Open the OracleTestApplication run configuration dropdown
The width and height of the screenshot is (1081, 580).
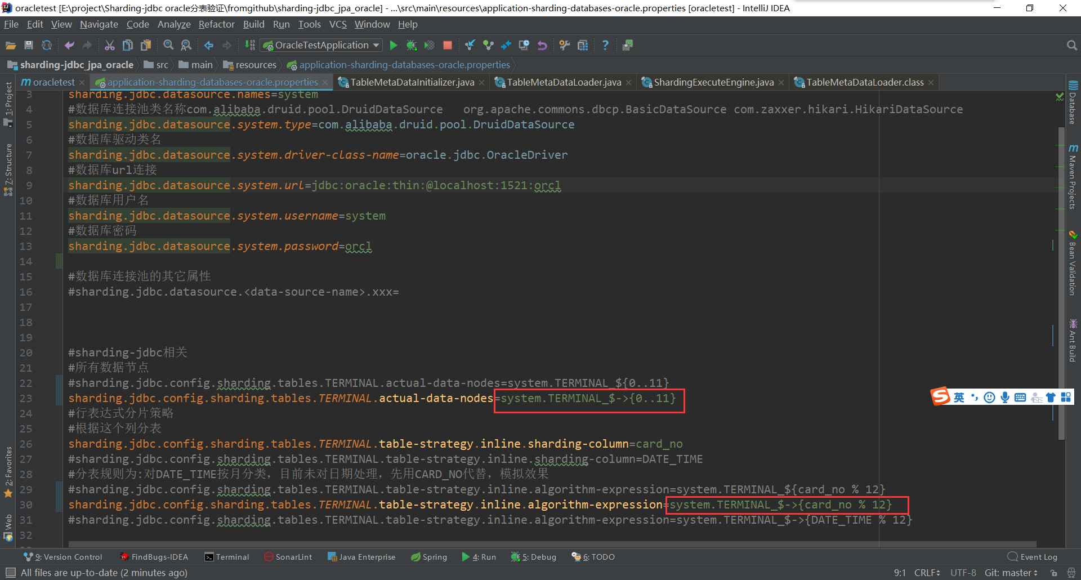[x=320, y=45]
